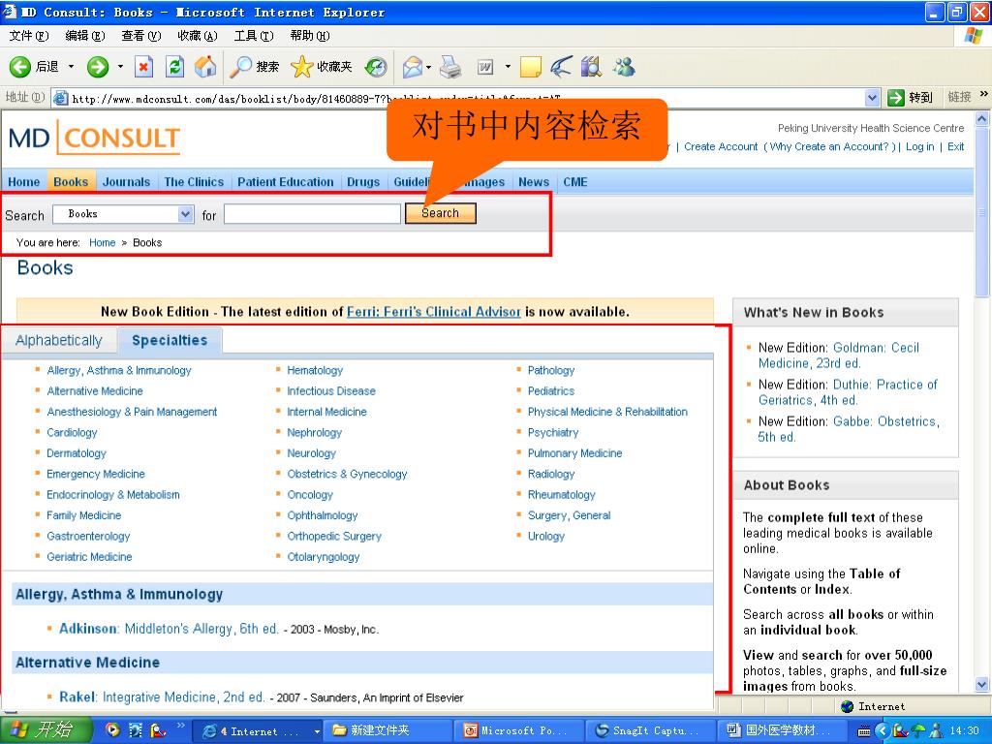The height and width of the screenshot is (744, 992).
Task: Open Adkinson Middleton's Allergy book link
Action: [x=169, y=629]
